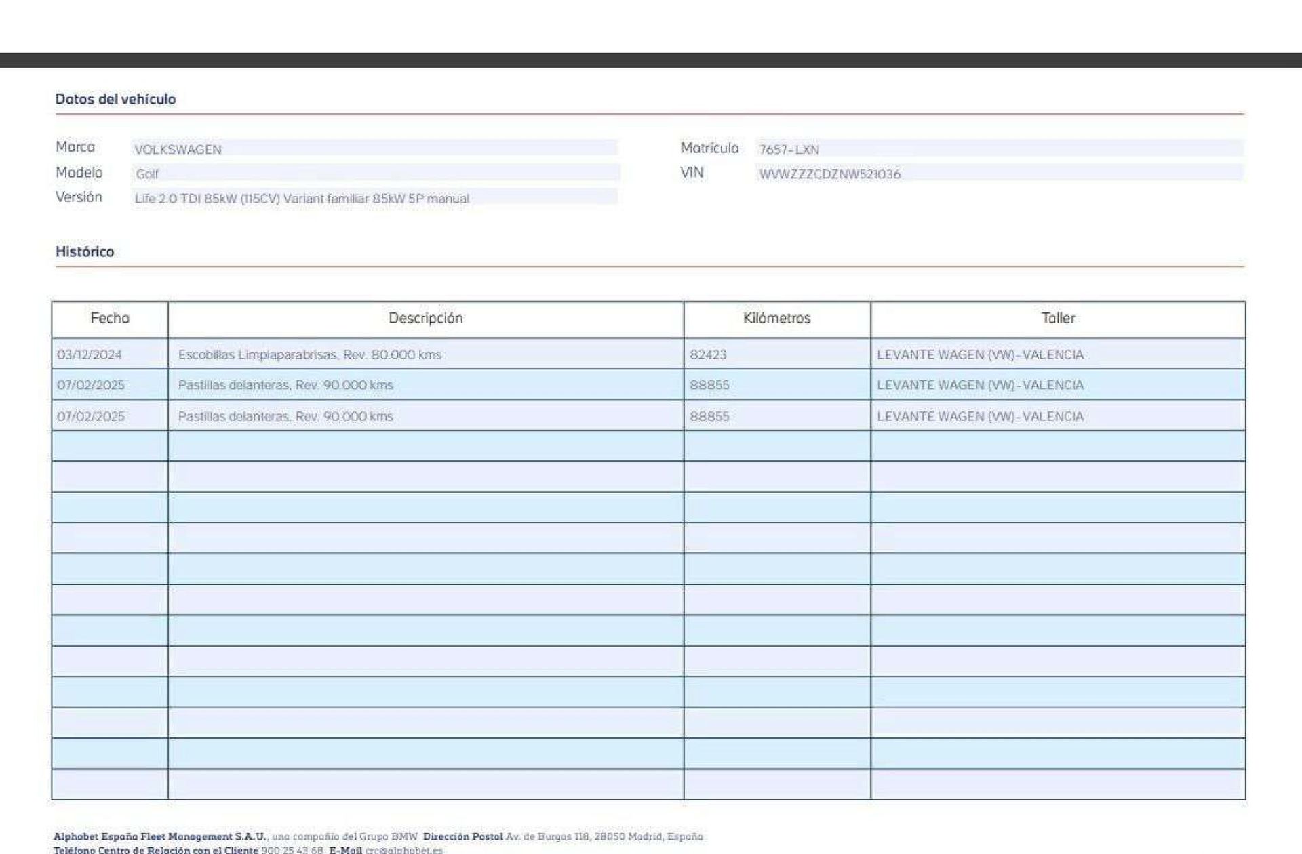Click the customer phone number 900 25 43 68
The image size is (1302, 854).
click(x=292, y=849)
